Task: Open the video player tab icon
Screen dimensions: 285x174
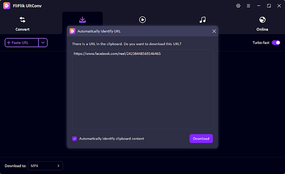Action: (x=142, y=20)
